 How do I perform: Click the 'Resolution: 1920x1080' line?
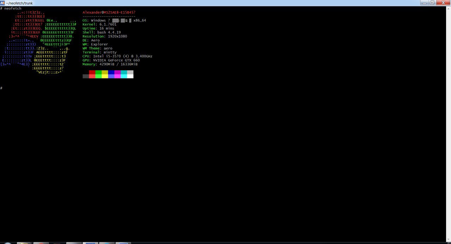(x=105, y=36)
